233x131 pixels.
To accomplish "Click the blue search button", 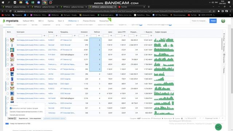I will [x=213, y=21].
